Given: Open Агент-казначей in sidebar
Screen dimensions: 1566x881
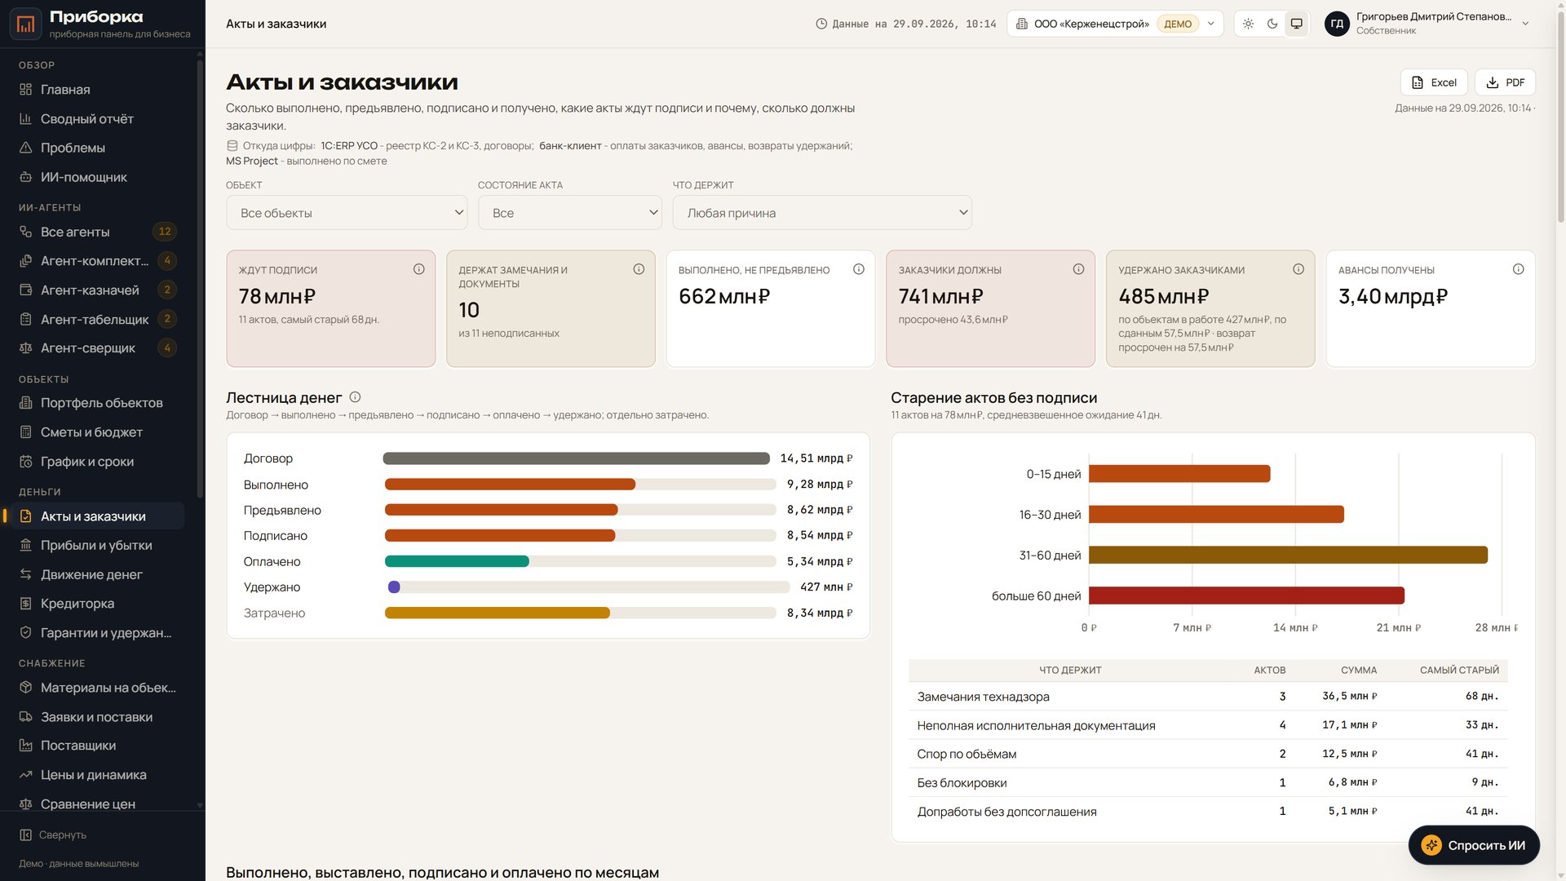Looking at the screenshot, I should click(x=98, y=290).
